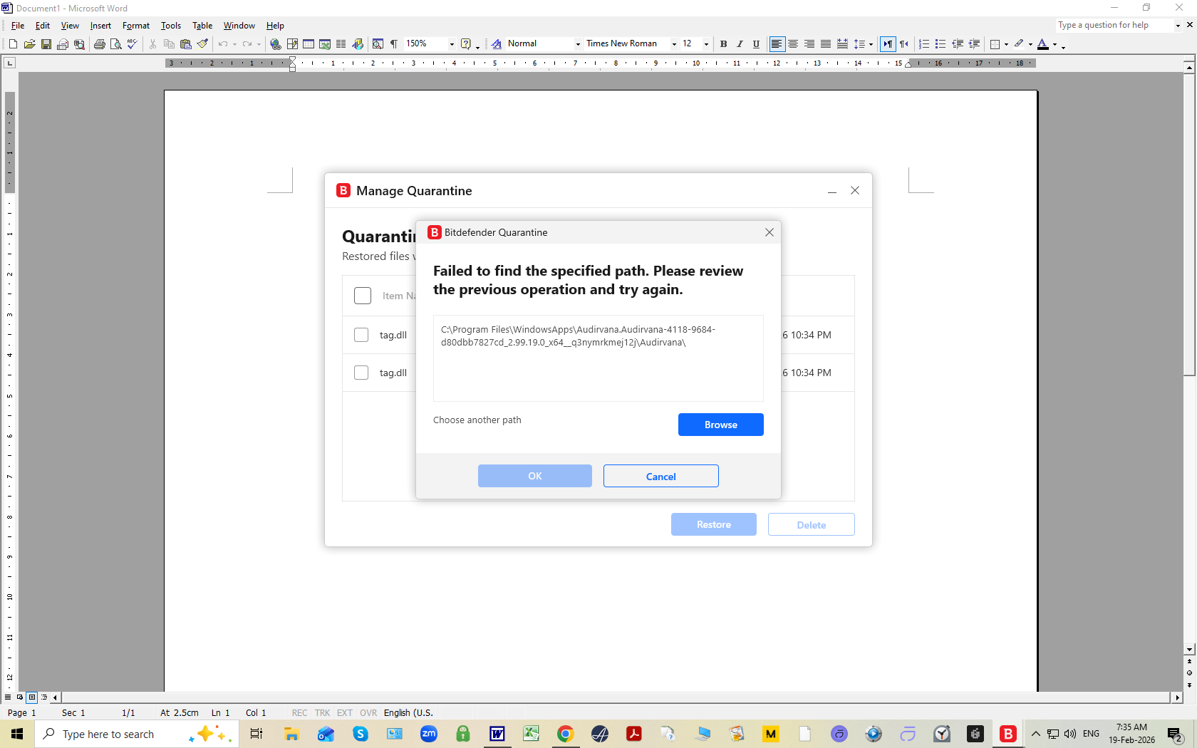This screenshot has width=1197, height=748.
Task: Check the first tag.dll checkbox
Action: point(361,335)
